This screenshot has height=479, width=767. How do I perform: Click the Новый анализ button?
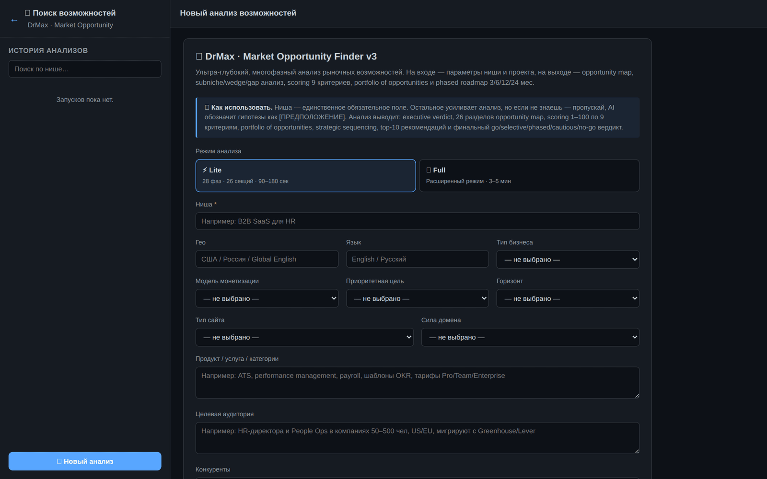[x=85, y=461]
